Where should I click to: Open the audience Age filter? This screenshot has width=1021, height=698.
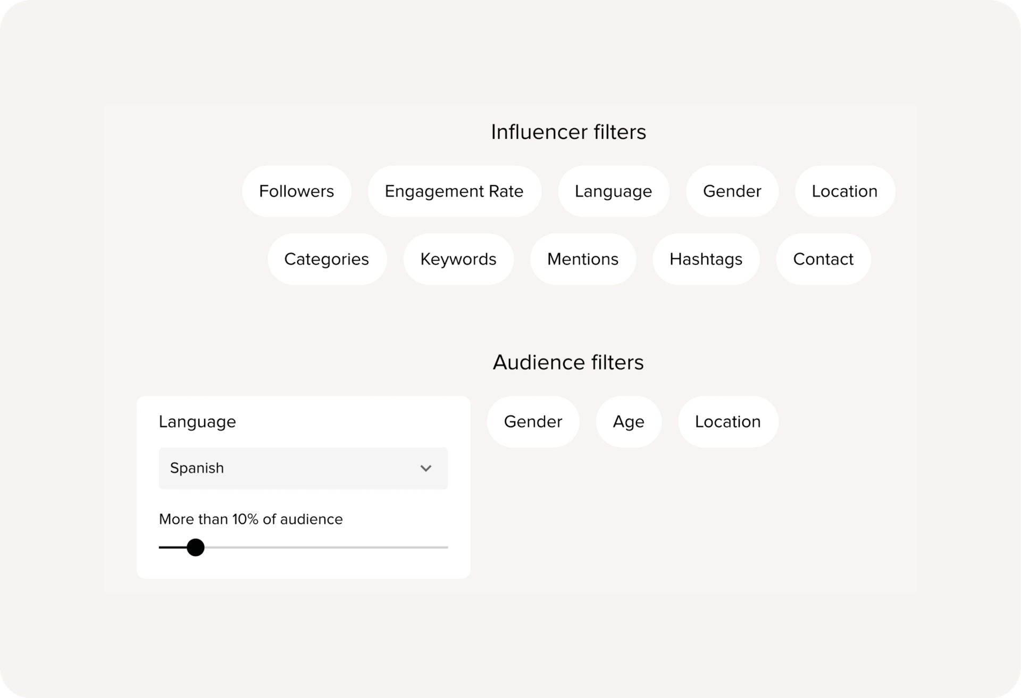629,421
